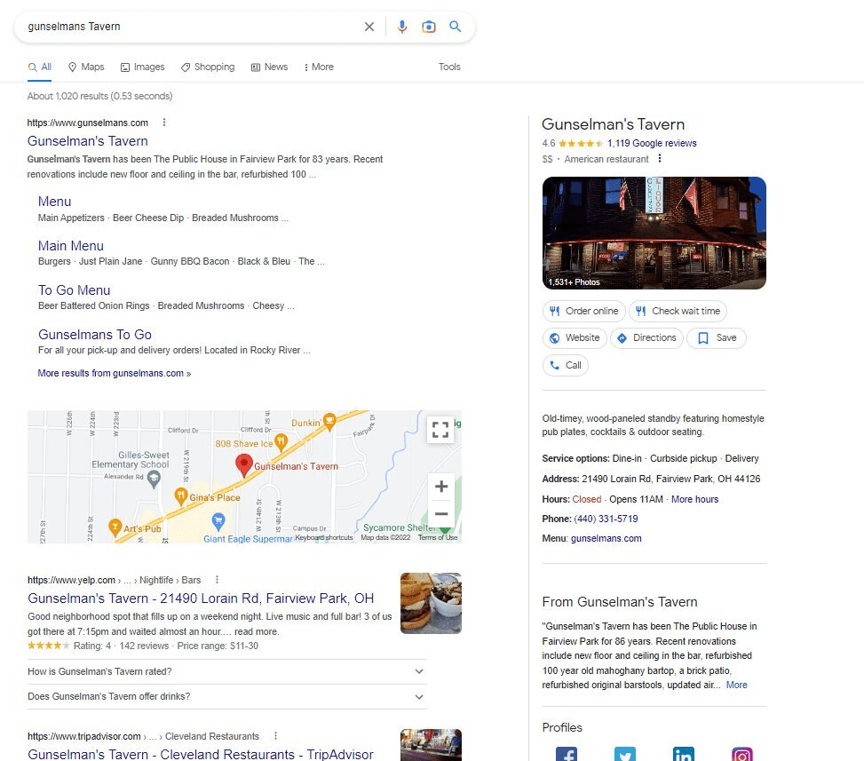This screenshot has height=761, width=864.
Task: Open the Twitter profile icon
Action: click(x=625, y=755)
